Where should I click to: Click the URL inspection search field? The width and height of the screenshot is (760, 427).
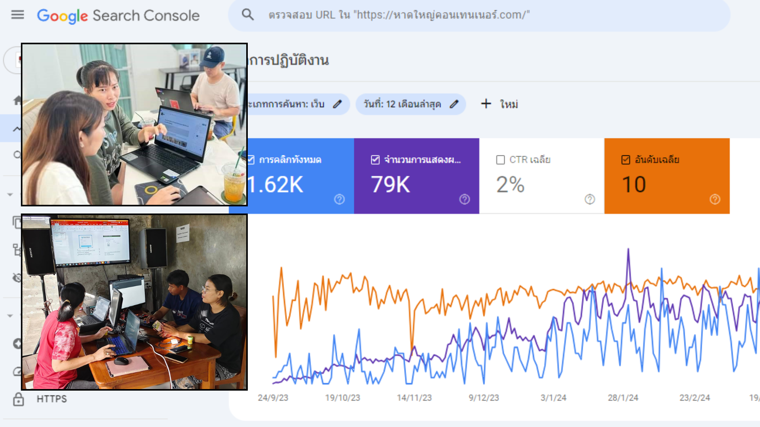475,15
